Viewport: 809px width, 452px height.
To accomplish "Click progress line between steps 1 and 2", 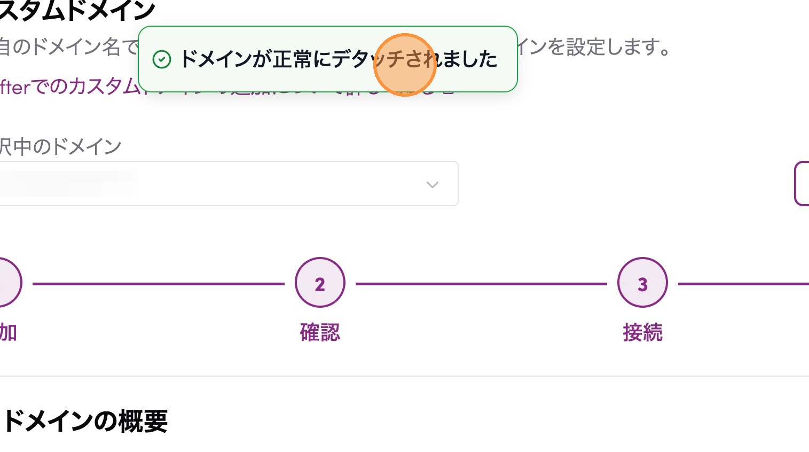I will (158, 284).
